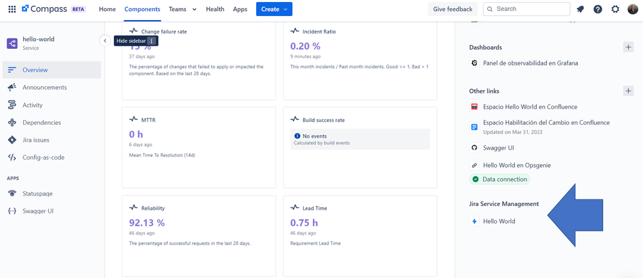643x278 pixels.
Task: Open the app switcher grid icon
Action: pos(12,10)
